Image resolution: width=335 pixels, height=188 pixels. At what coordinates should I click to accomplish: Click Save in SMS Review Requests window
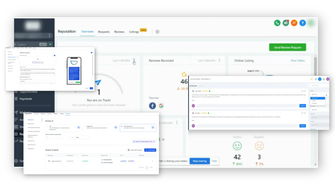point(91,88)
